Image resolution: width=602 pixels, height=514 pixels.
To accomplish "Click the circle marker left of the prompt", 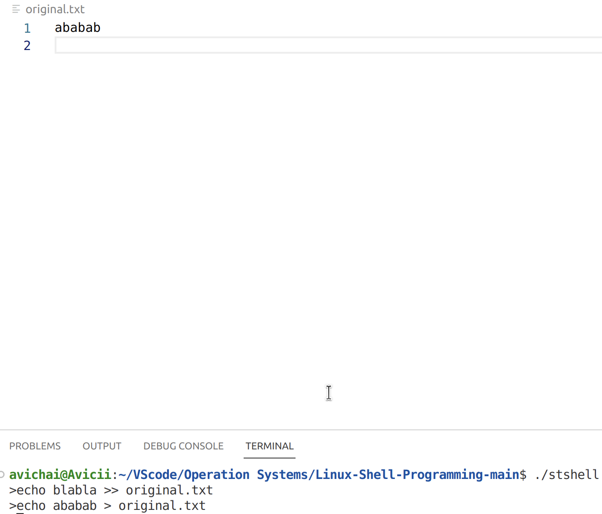I will [x=2, y=474].
